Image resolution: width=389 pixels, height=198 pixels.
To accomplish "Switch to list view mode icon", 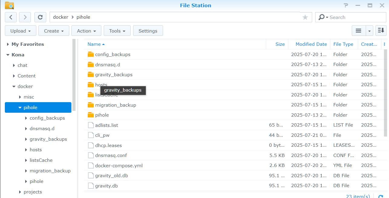I will tap(358, 31).
